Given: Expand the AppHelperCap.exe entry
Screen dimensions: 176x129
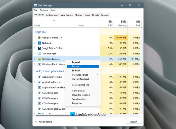Looking at the screenshot, I should pos(35,82).
